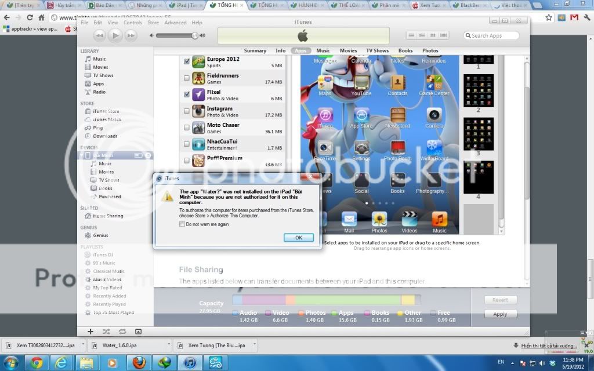594x371 pixels.
Task: Click the Search Apps field
Action: (491, 35)
